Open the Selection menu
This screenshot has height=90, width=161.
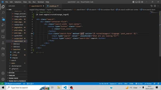click(x=18, y=2)
